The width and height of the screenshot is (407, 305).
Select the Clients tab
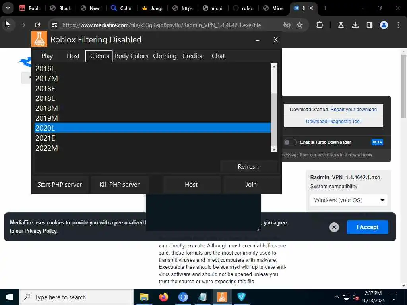tap(99, 56)
